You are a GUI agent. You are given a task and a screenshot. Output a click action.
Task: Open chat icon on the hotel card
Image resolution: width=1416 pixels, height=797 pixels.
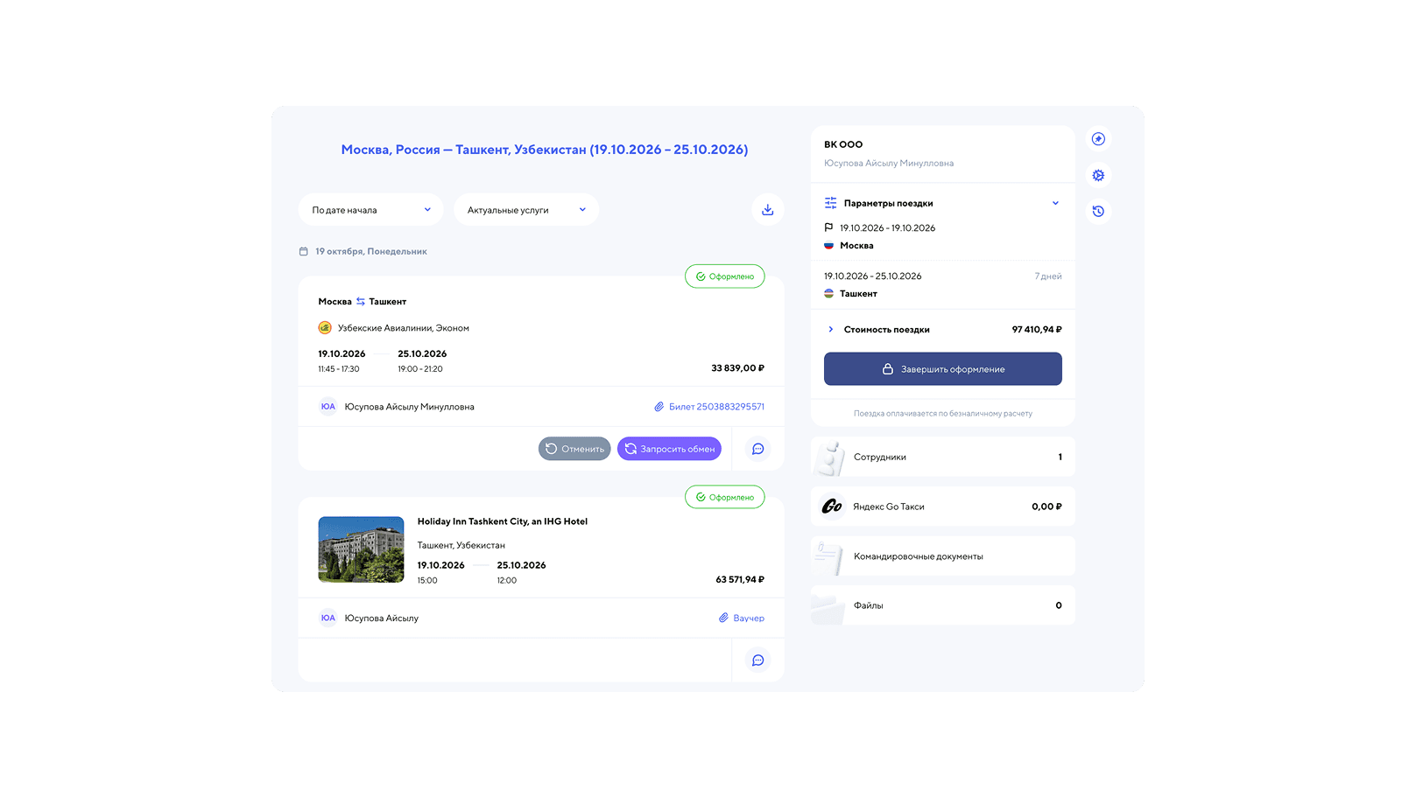pyautogui.click(x=758, y=661)
